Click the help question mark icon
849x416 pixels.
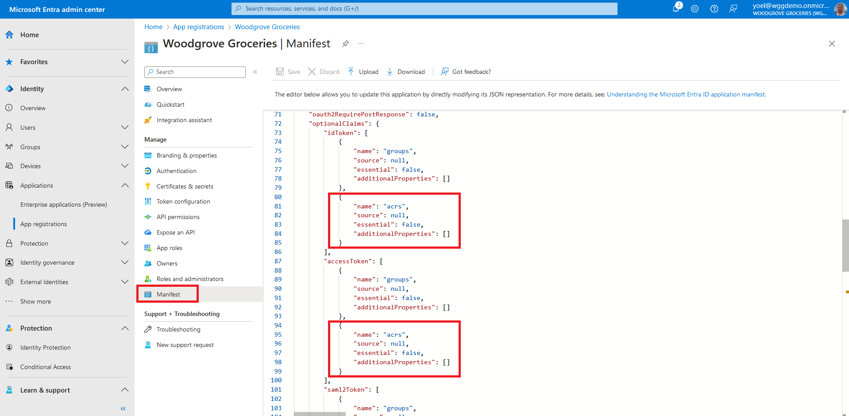tap(714, 9)
